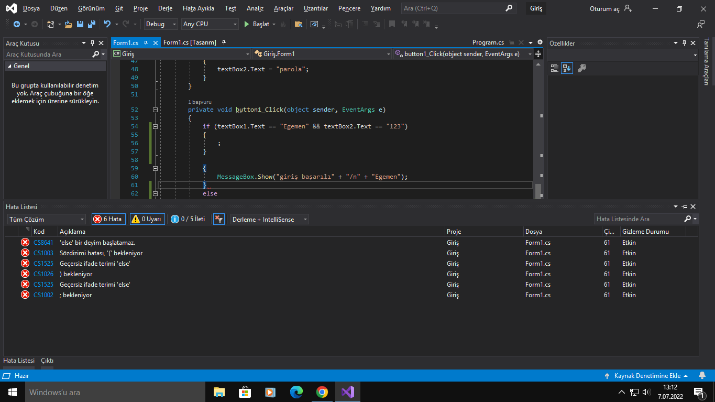Collapse the button1_Click method outline

pos(155,110)
